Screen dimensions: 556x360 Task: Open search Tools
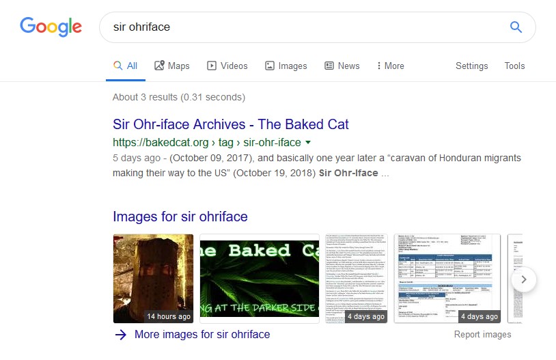pyautogui.click(x=514, y=66)
